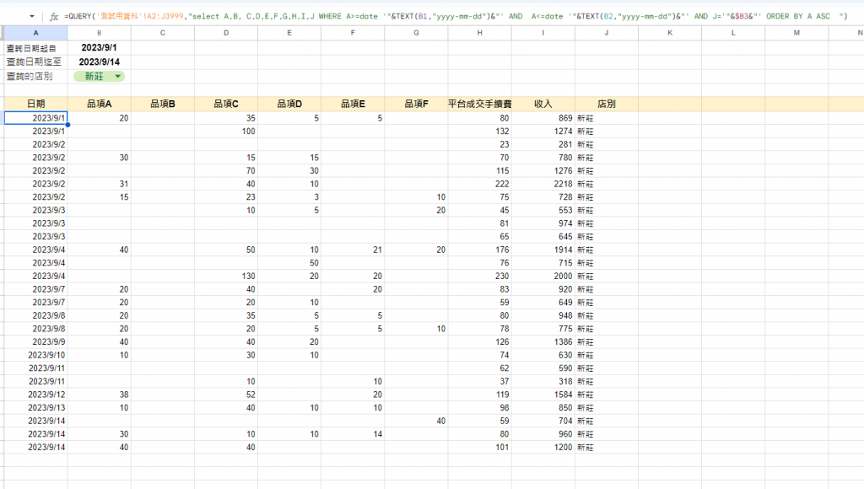Click income cell with value 1200

[543, 448]
